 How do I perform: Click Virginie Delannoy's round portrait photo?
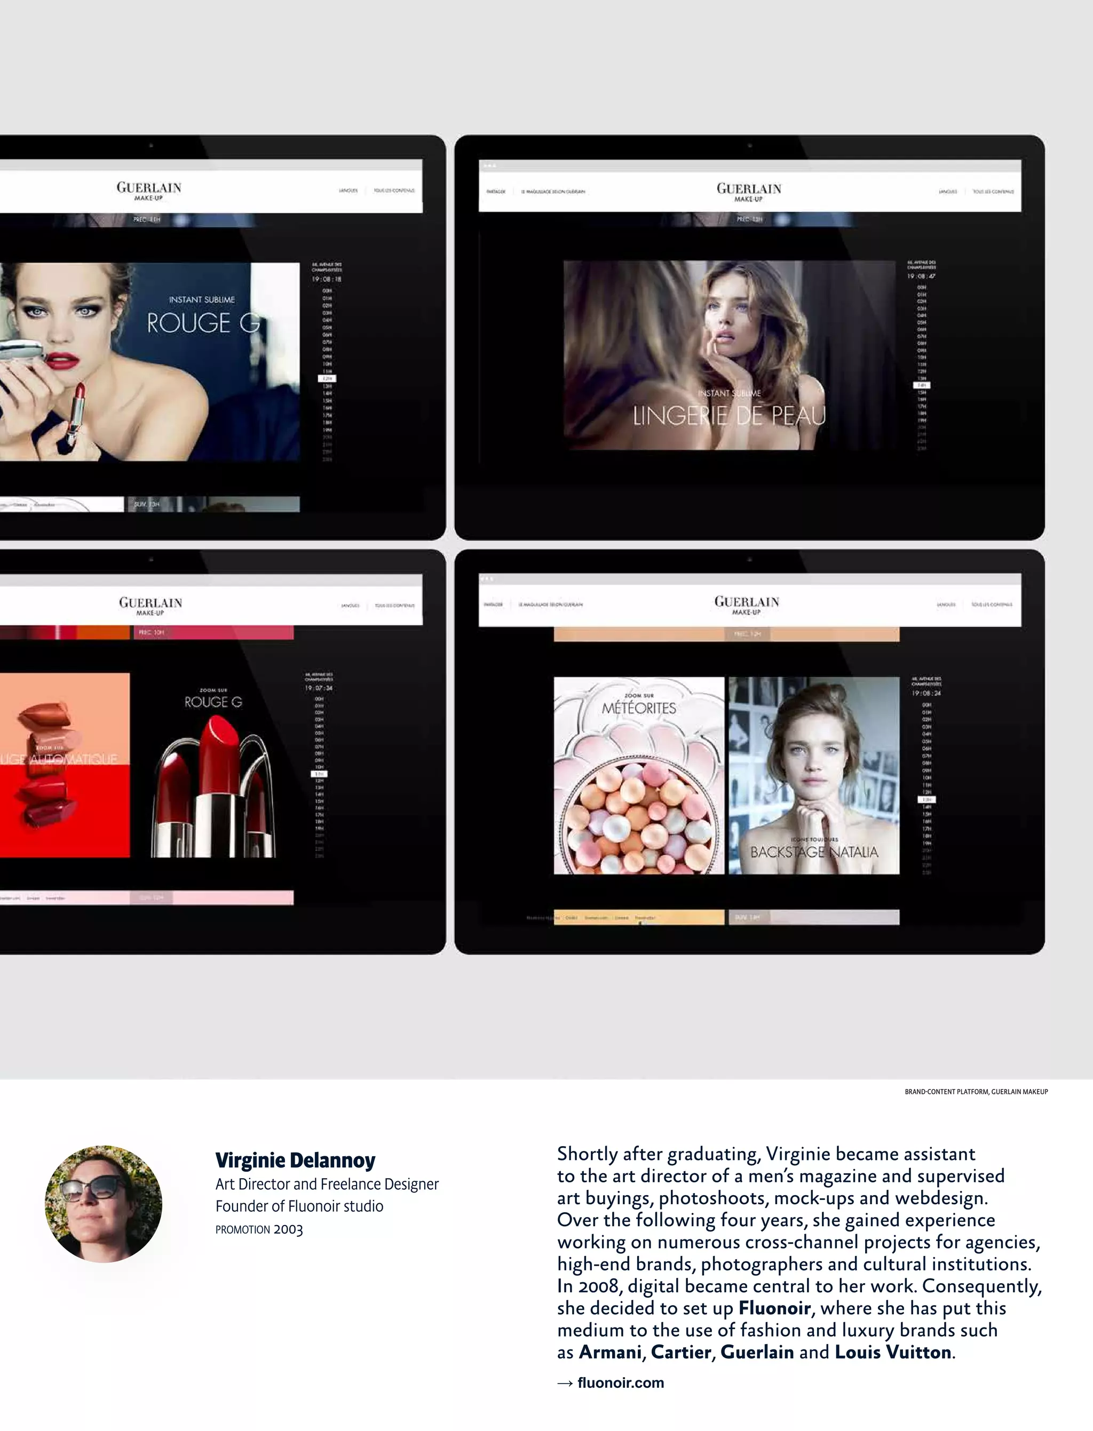click(104, 1203)
